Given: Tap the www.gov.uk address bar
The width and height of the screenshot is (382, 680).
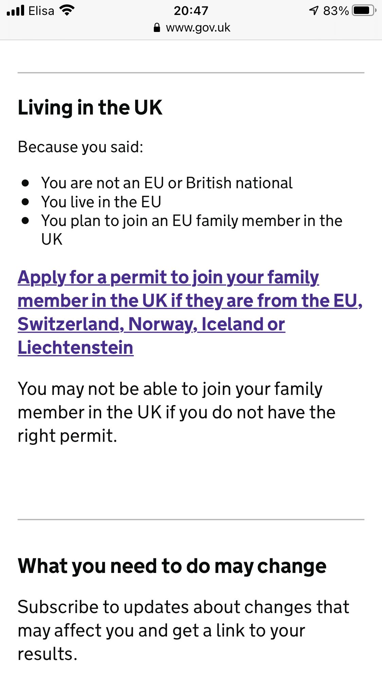Looking at the screenshot, I should [x=198, y=28].
